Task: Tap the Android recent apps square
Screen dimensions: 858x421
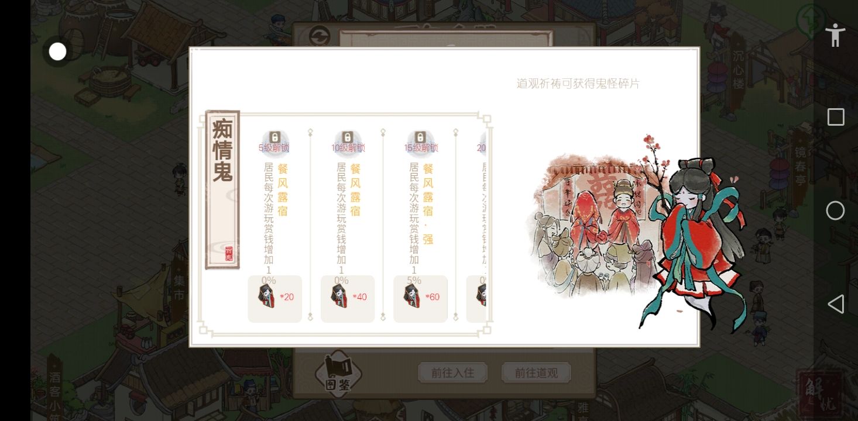Action: [836, 117]
